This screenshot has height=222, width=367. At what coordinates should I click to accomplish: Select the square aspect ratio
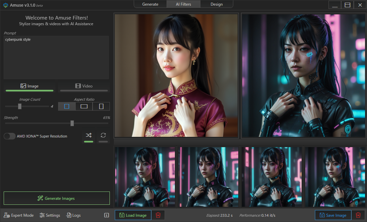pyautogui.click(x=67, y=106)
